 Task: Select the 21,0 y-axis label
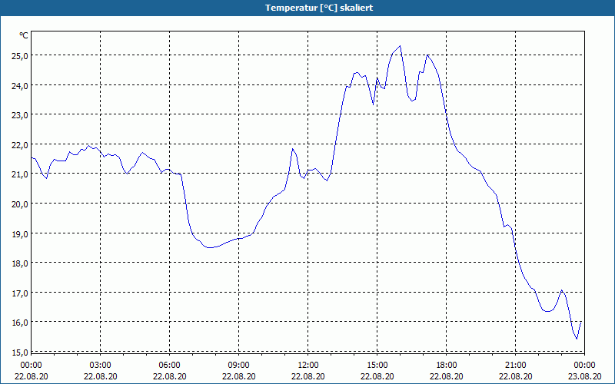tap(20, 174)
